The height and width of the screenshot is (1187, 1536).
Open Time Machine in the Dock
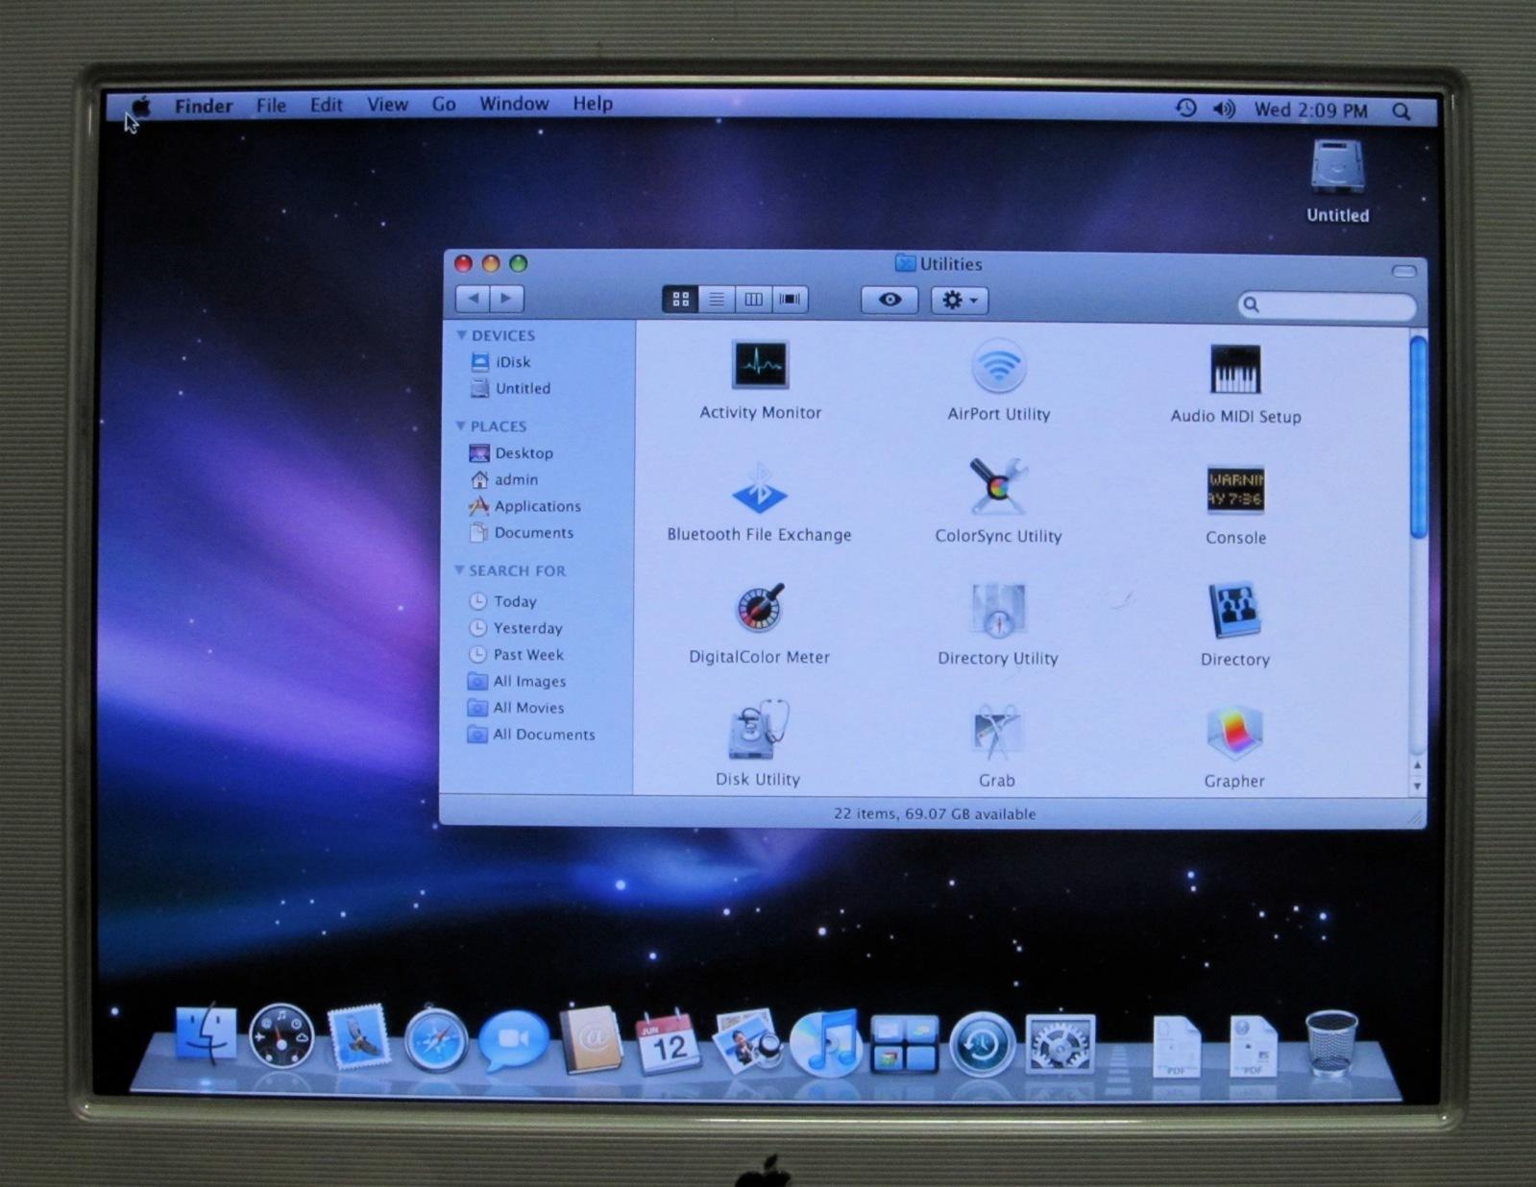[982, 1044]
